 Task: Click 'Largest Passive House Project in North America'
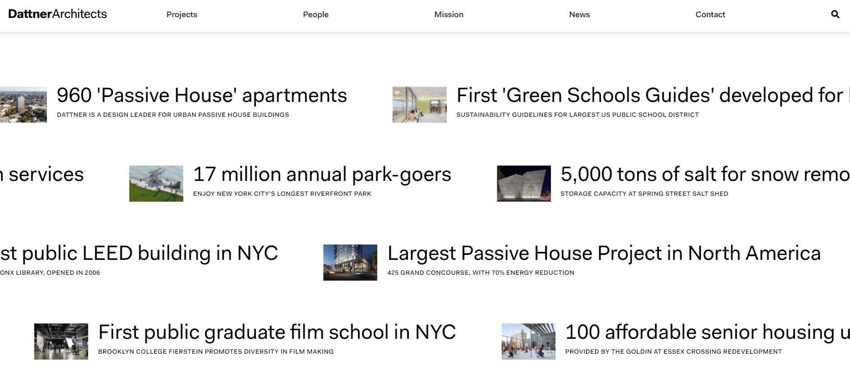[x=604, y=254]
